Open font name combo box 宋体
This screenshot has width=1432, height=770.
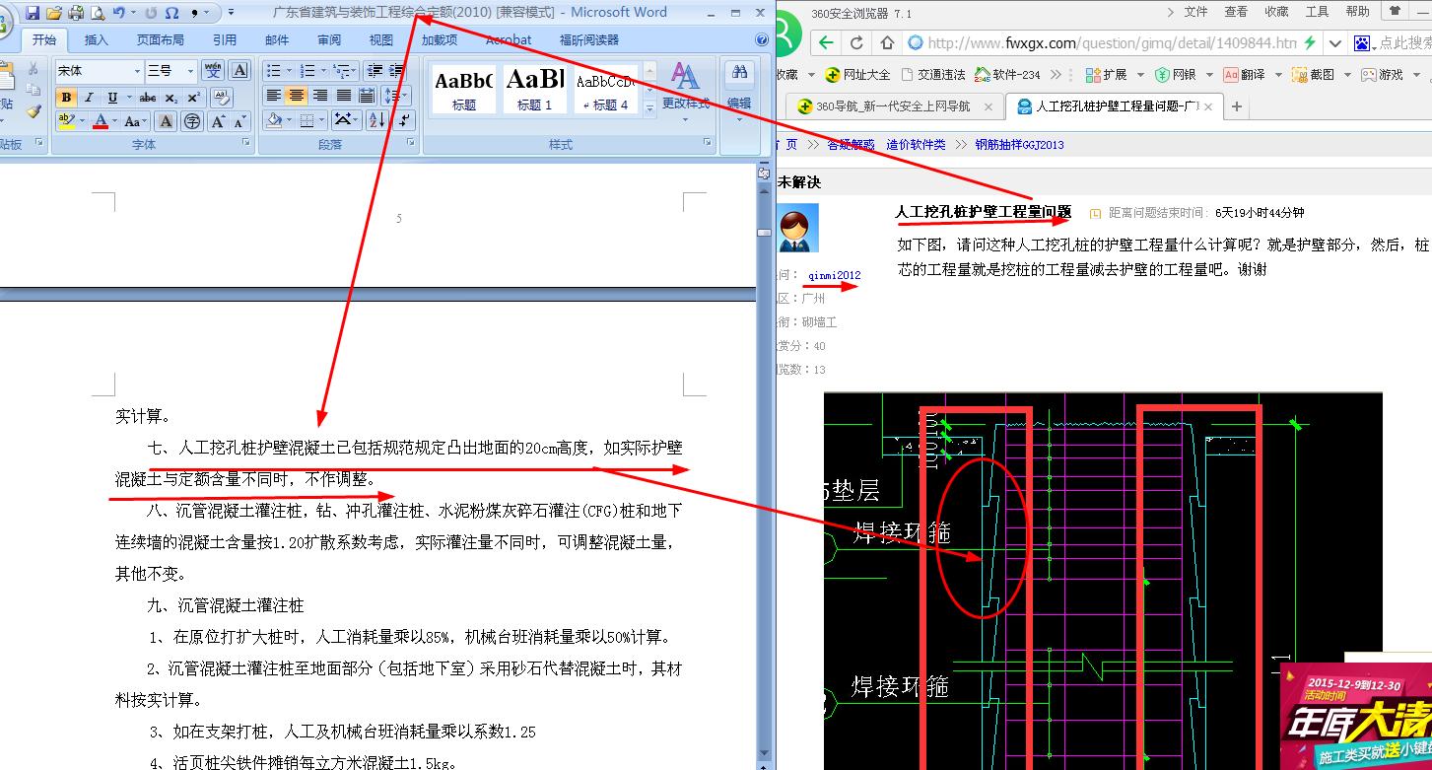click(x=99, y=71)
